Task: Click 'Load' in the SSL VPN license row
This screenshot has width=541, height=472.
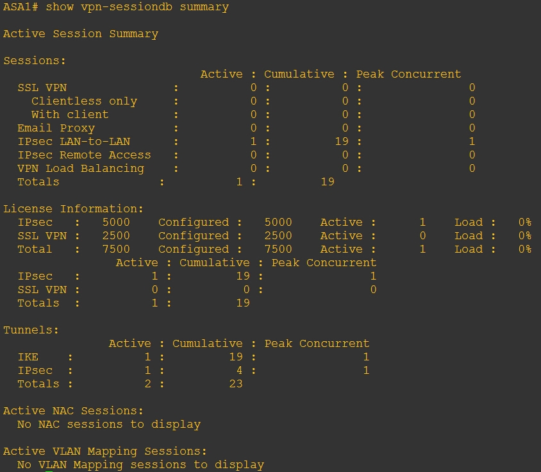Action: 469,236
